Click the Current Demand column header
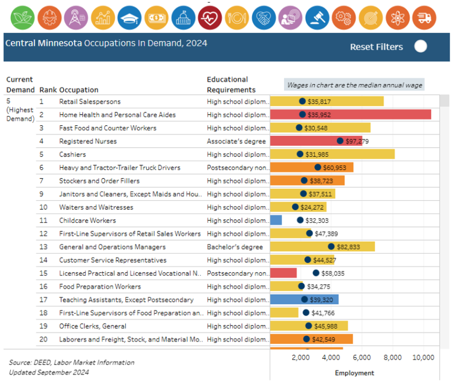Screen dimensions: 451x388 20,85
